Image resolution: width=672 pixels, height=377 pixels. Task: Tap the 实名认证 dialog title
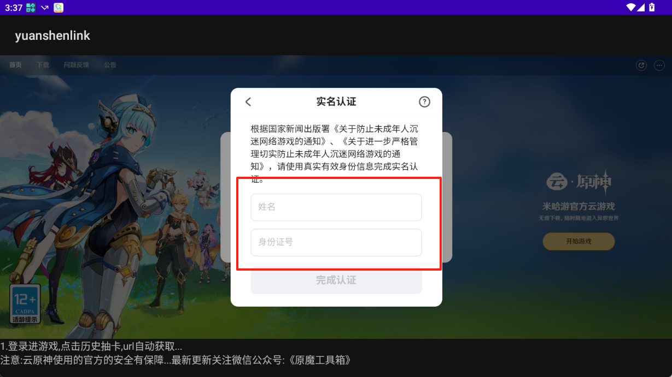(336, 101)
